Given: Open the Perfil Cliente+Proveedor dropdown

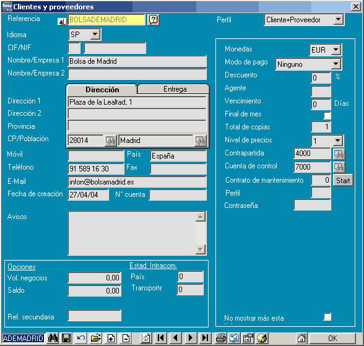Looking at the screenshot, I should (339, 19).
